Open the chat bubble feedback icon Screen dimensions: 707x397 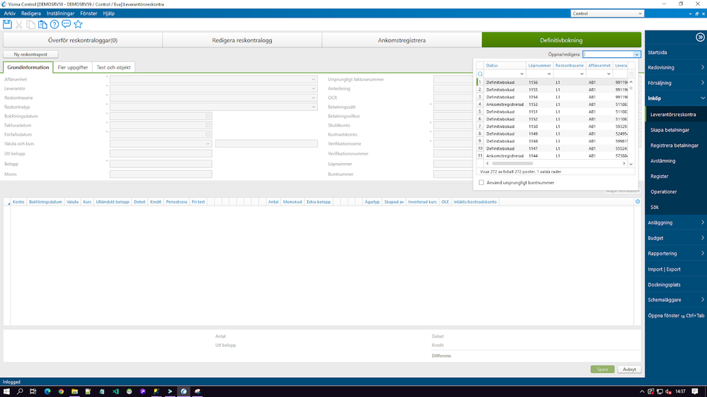[67, 24]
